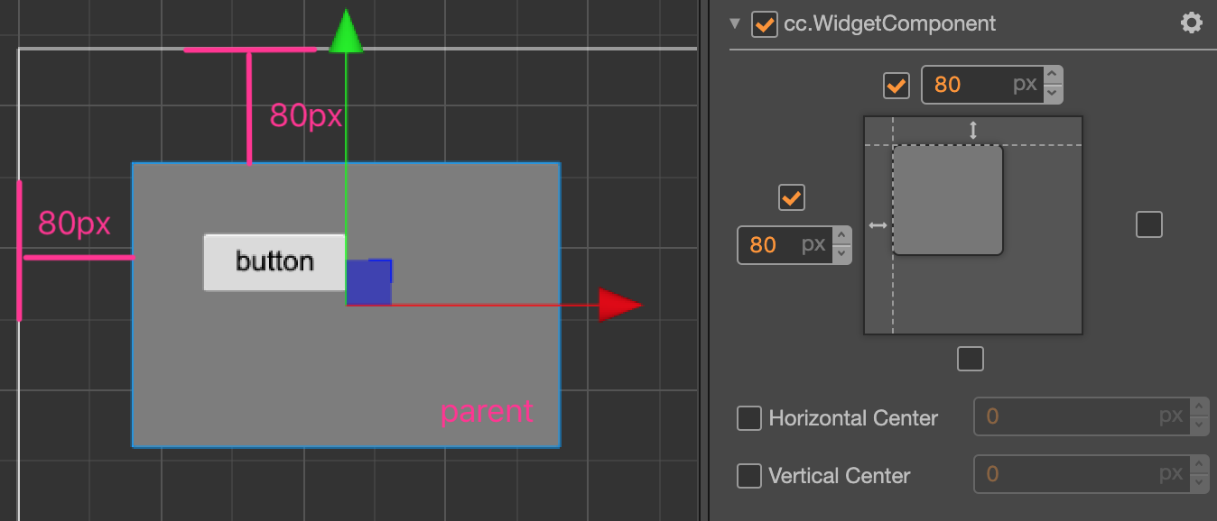
Task: Decrease Horizontal Center value stepper down
Action: 1199,426
